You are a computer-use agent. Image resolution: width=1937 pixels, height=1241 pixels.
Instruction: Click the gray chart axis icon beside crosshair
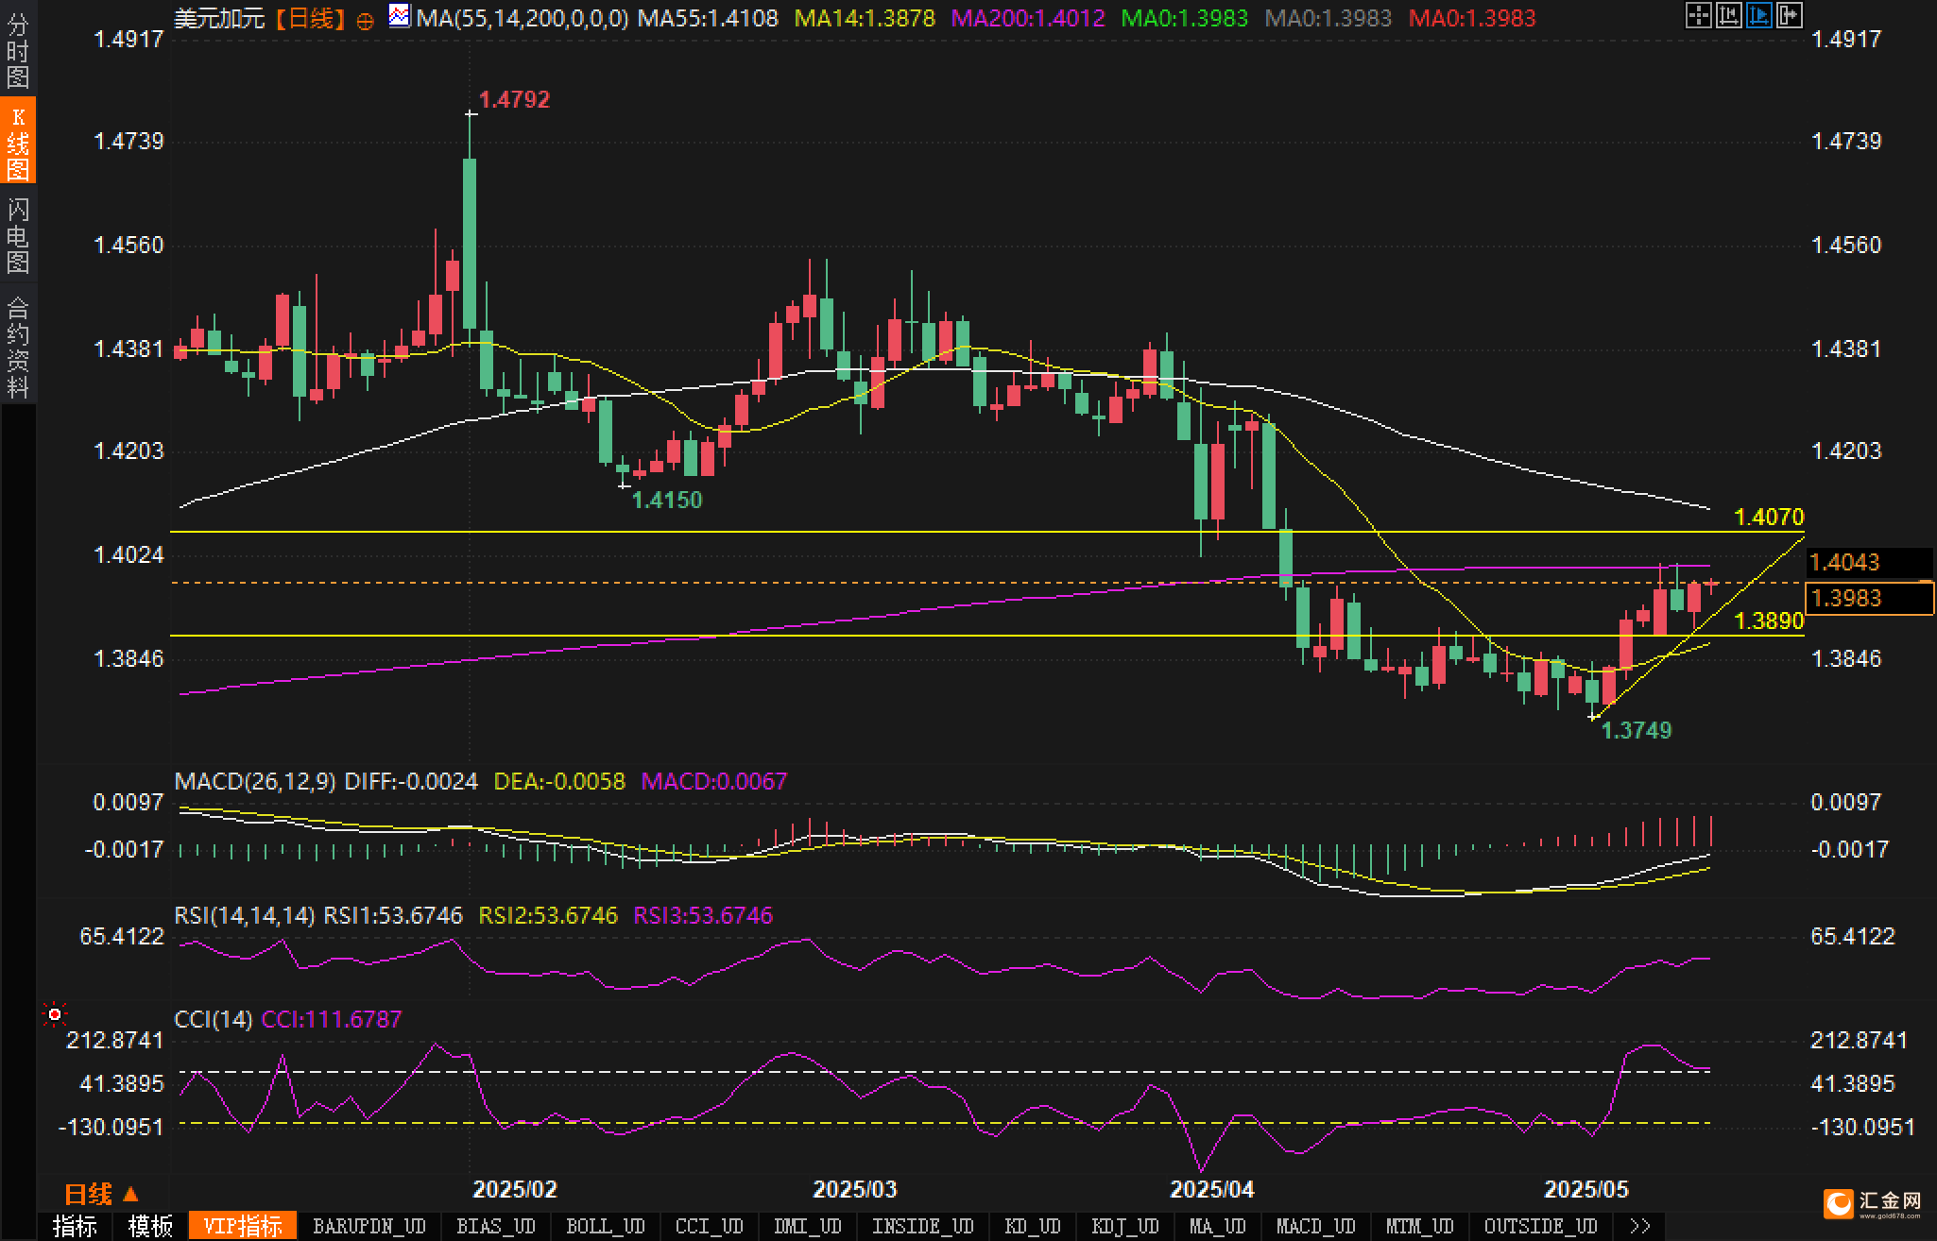click(1728, 15)
